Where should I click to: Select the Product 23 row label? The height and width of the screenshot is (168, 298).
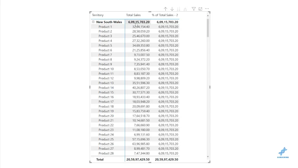(x=106, y=130)
